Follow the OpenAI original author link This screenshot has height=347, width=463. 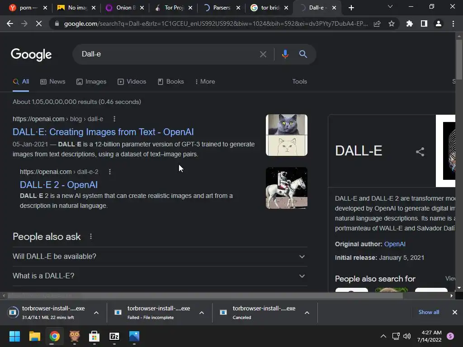394,244
